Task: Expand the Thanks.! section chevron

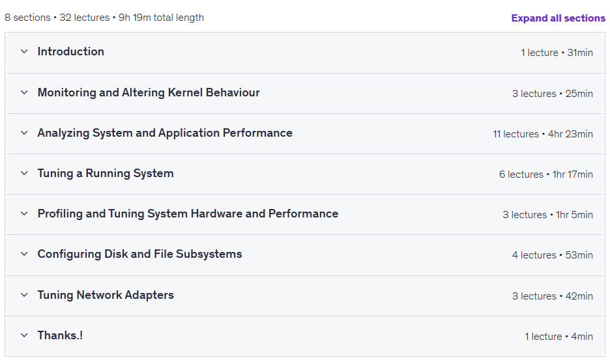Action: click(x=24, y=335)
